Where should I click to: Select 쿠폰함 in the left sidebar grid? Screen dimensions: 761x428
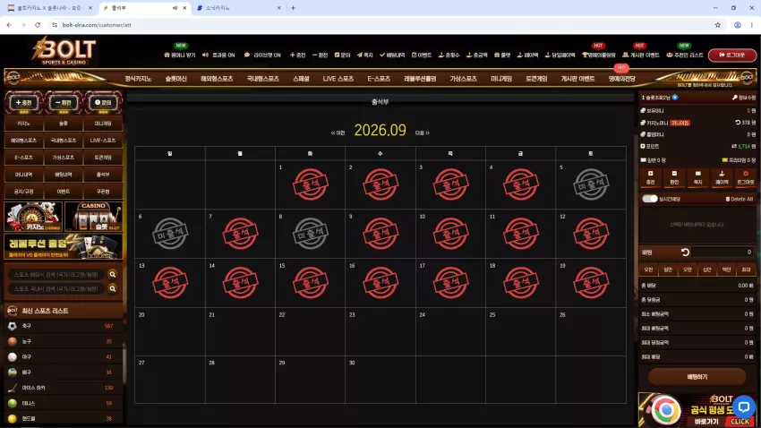(103, 192)
